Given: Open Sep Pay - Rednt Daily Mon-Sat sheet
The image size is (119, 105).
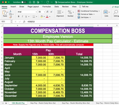Looking at the screenshot, I should [43, 103].
